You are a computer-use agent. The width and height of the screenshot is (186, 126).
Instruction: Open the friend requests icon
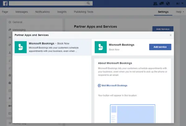[155, 3]
